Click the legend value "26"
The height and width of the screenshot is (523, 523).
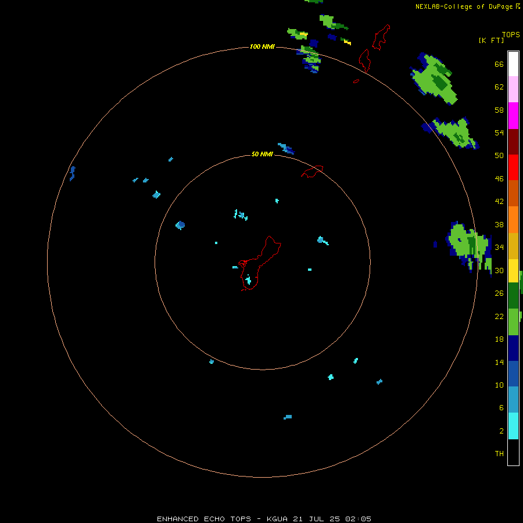pyautogui.click(x=499, y=293)
